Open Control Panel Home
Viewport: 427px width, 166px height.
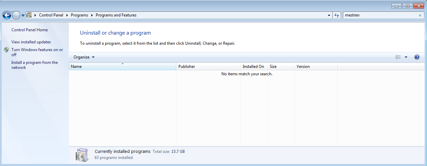point(30,30)
